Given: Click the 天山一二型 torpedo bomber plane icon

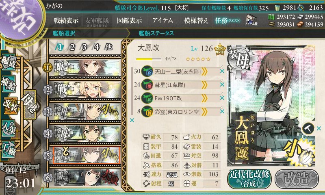Looking at the screenshot, I should [x=147, y=71].
